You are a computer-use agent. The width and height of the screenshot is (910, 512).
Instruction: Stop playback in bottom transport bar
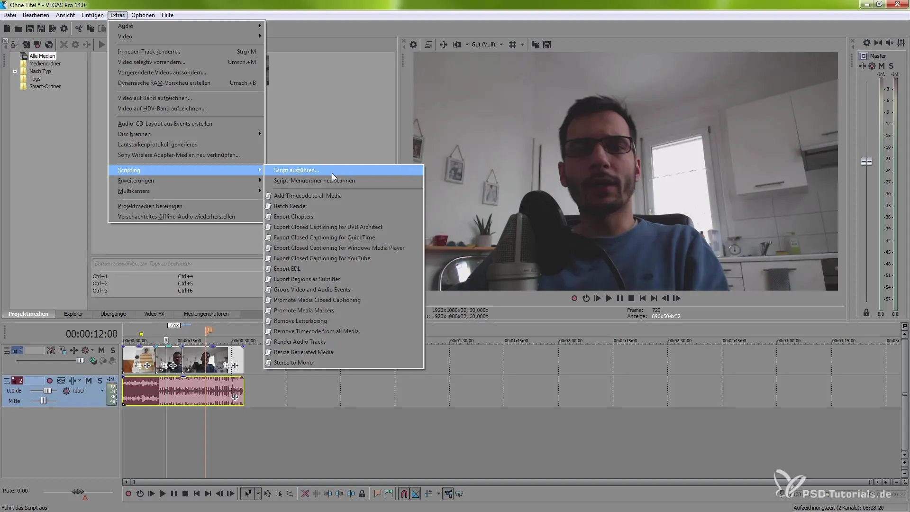tap(185, 494)
